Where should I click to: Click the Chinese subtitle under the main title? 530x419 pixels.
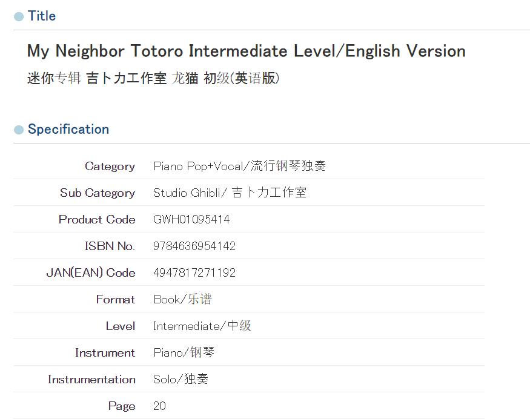(x=153, y=78)
